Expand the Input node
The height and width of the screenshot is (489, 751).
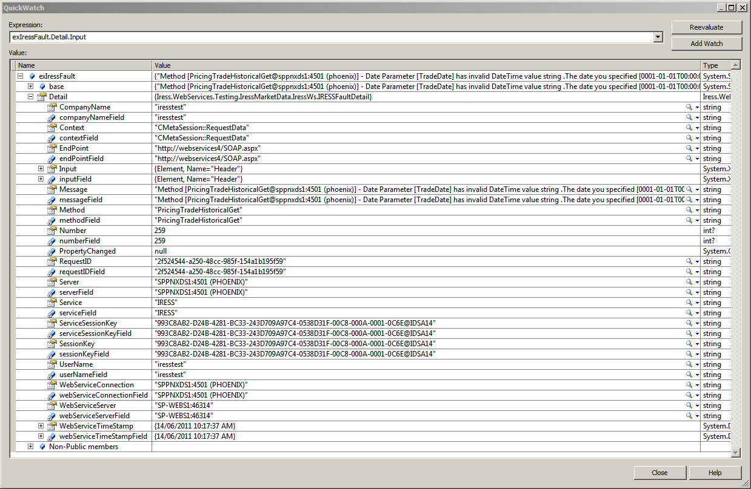[x=41, y=169]
